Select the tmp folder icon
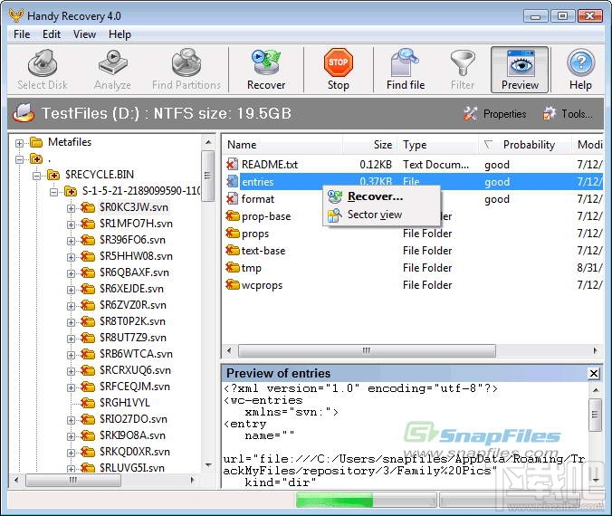 (233, 267)
